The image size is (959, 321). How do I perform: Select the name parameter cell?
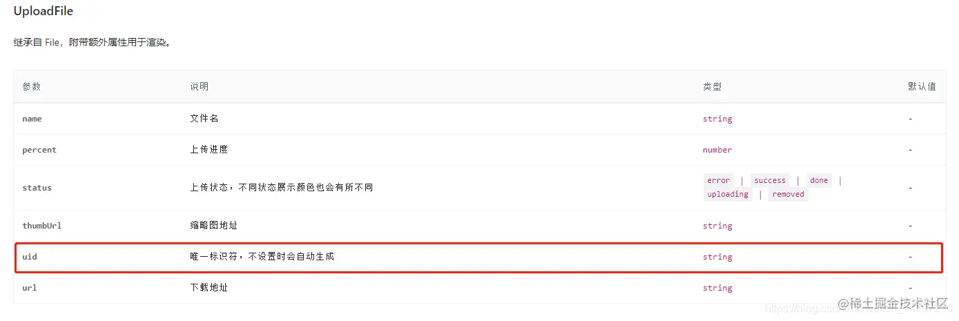click(32, 119)
